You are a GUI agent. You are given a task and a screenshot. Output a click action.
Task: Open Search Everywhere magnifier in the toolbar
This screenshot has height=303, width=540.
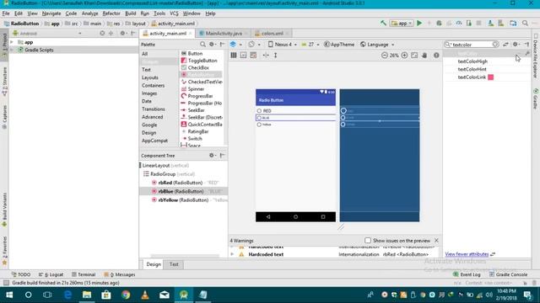point(525,24)
